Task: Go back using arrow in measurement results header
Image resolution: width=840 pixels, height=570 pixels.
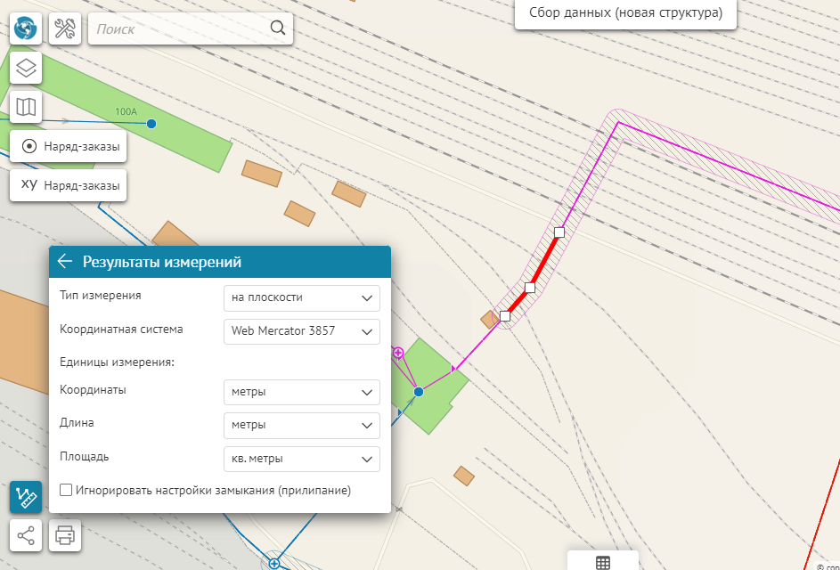Action: pyautogui.click(x=65, y=262)
